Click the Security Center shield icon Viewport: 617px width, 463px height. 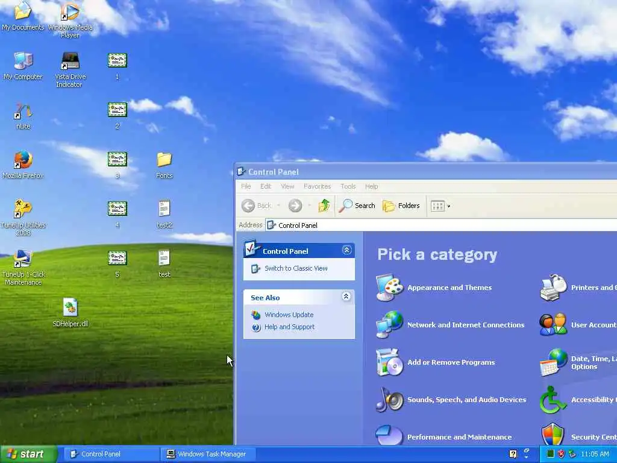coord(553,434)
